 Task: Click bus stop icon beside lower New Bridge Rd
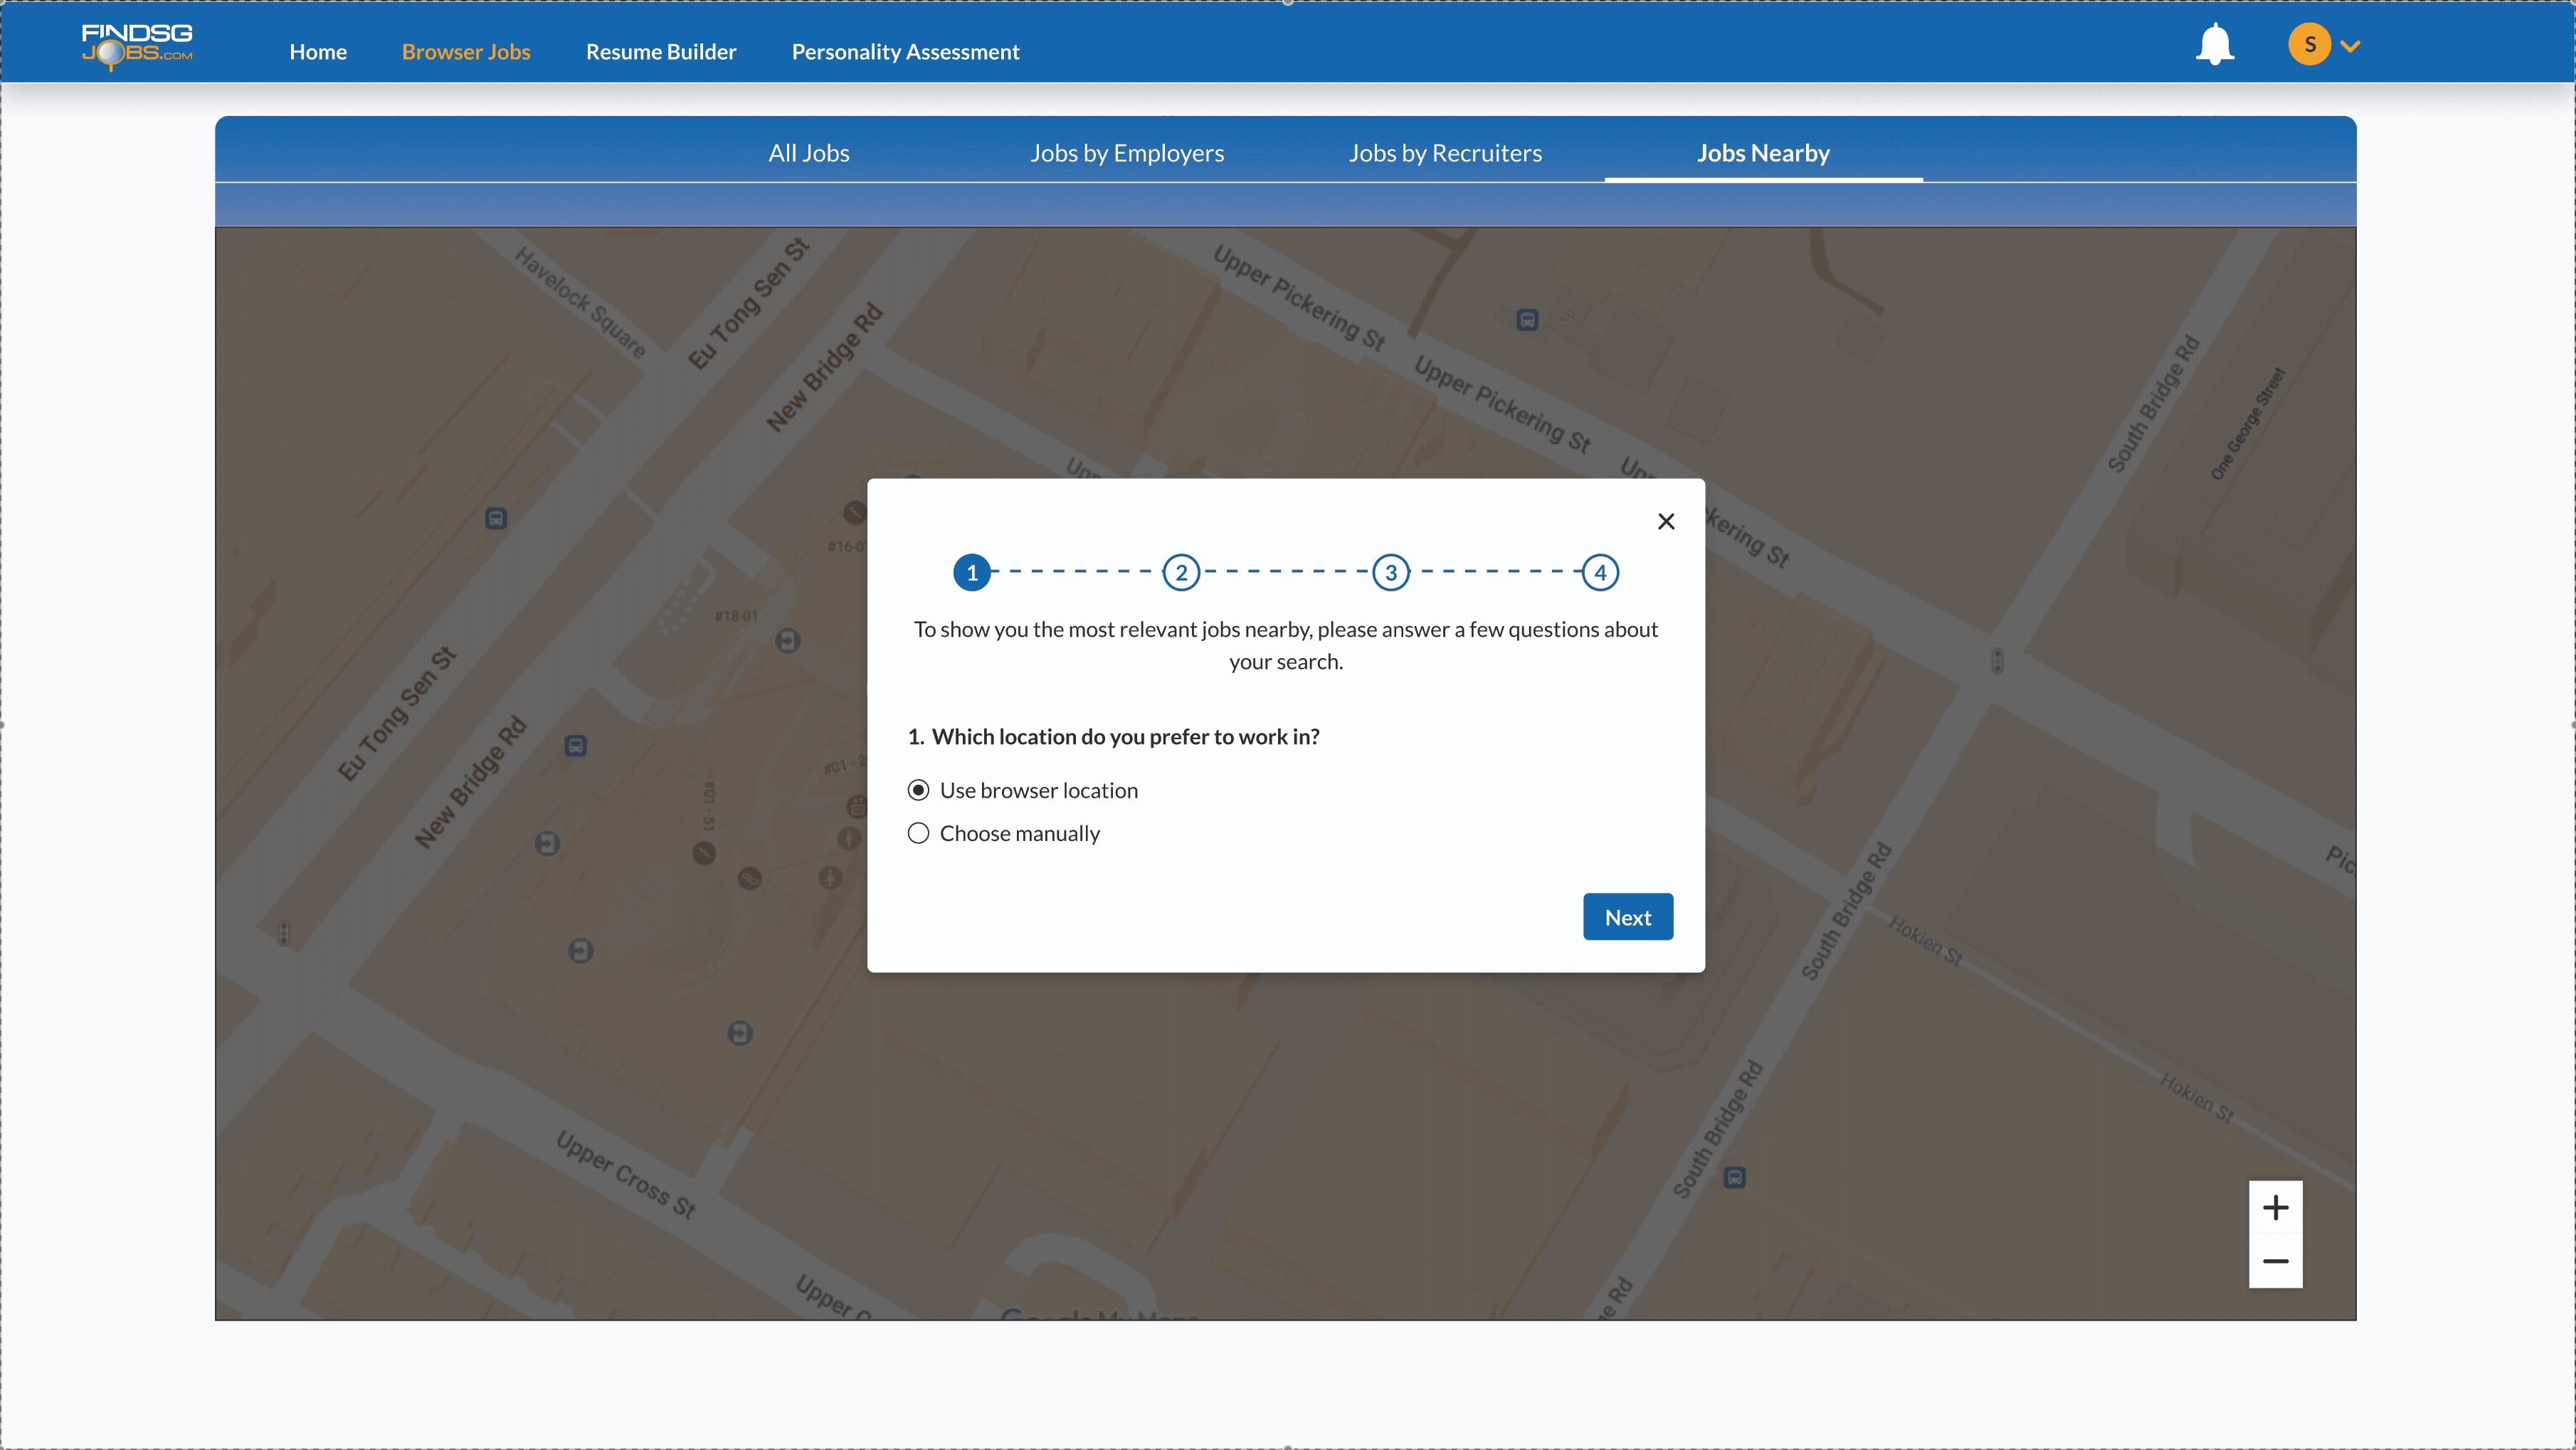pyautogui.click(x=576, y=746)
